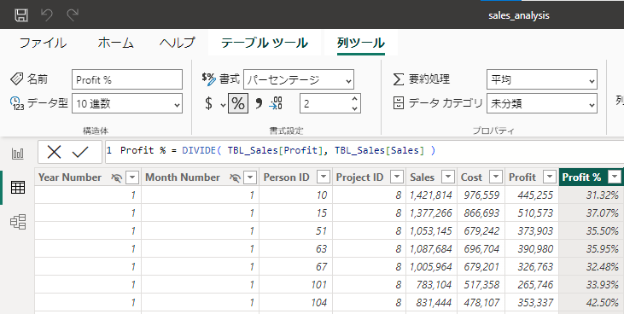Open the ファイル menu
This screenshot has width=624, height=314.
point(43,43)
